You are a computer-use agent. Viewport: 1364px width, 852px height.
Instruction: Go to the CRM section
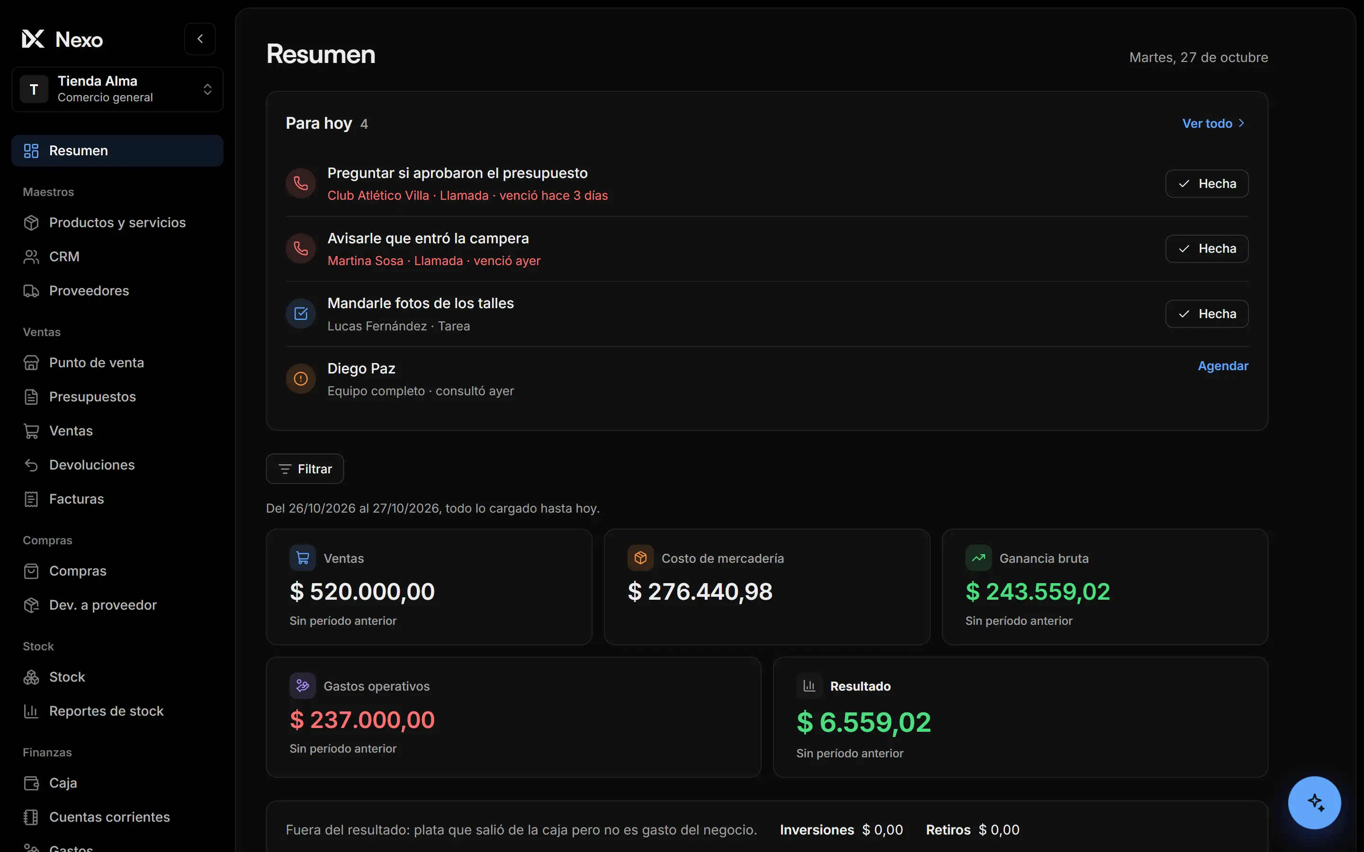tap(117, 257)
